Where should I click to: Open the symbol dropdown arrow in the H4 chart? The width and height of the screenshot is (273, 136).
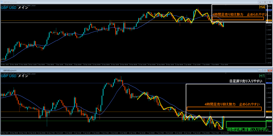tap(2, 6)
